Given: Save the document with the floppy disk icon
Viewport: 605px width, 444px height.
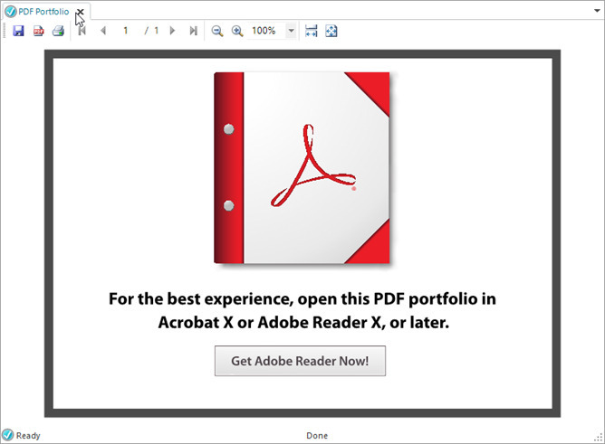Looking at the screenshot, I should (18, 31).
